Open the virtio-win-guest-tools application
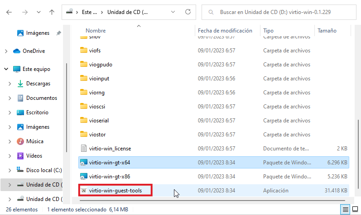Image resolution: width=361 pixels, height=215 pixels. point(116,191)
